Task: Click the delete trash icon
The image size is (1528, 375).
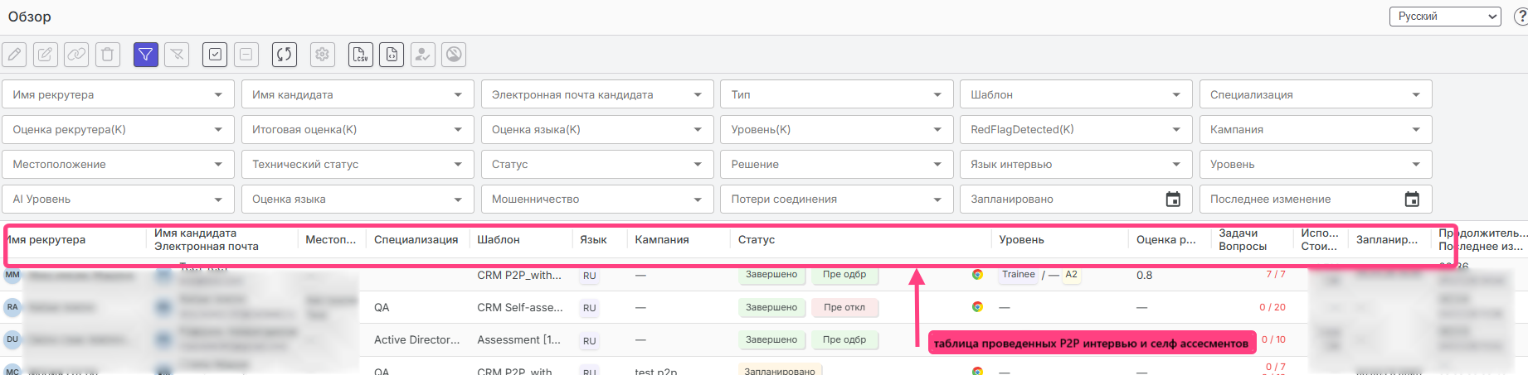Action: [x=108, y=55]
